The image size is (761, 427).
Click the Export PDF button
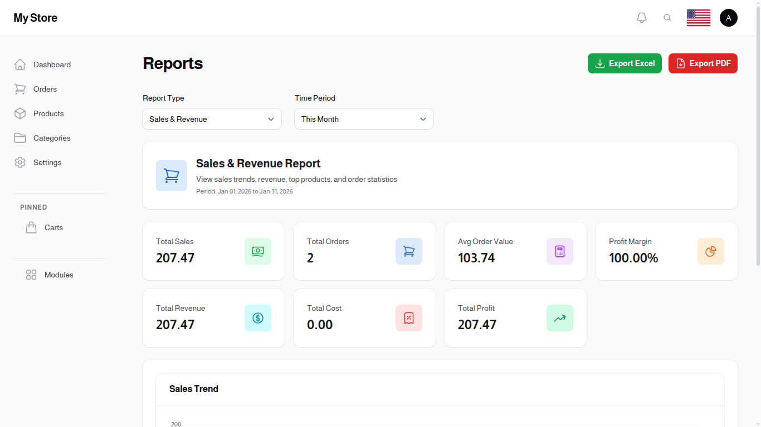tap(703, 63)
